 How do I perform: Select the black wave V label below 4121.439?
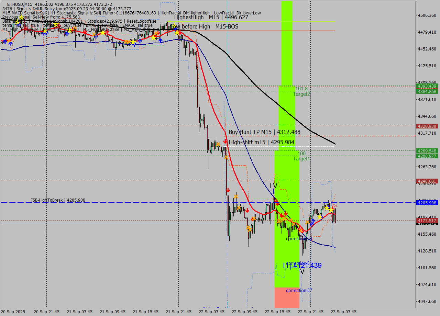[302, 271]
